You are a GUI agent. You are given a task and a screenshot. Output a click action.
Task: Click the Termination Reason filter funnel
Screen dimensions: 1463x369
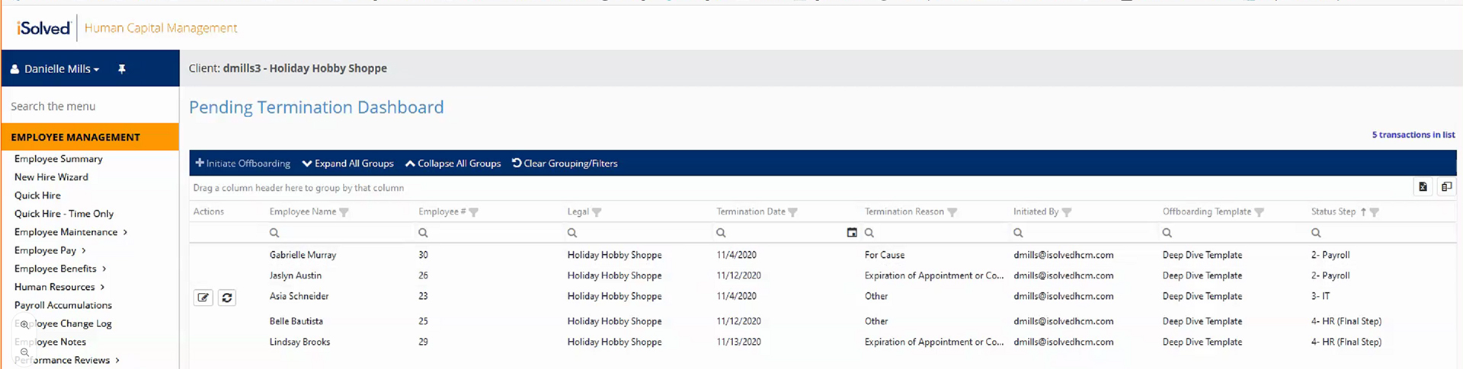pyautogui.click(x=952, y=212)
